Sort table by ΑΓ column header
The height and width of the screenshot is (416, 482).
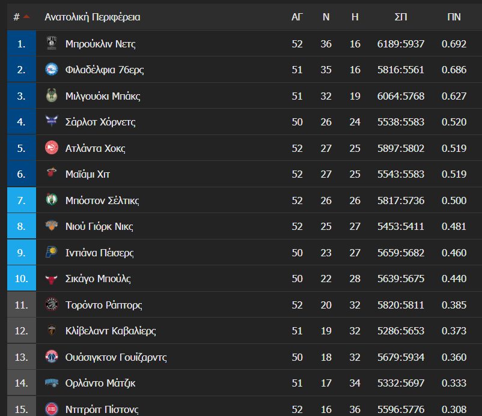pyautogui.click(x=297, y=17)
